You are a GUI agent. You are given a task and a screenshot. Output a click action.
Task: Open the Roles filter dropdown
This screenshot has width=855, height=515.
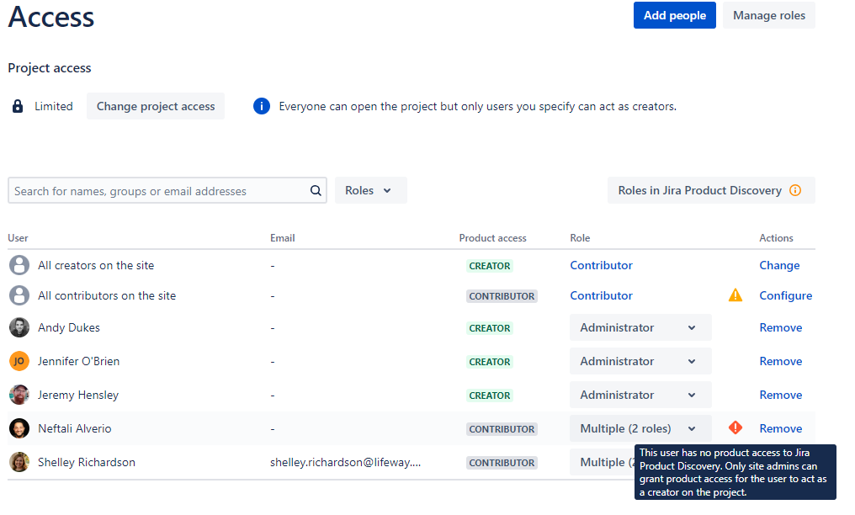[x=370, y=190]
